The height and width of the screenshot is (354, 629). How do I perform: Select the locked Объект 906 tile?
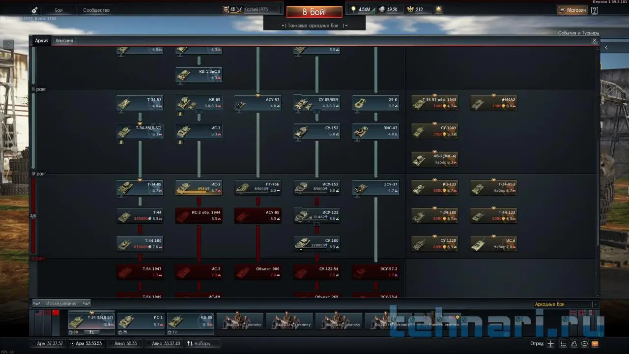[x=258, y=272]
